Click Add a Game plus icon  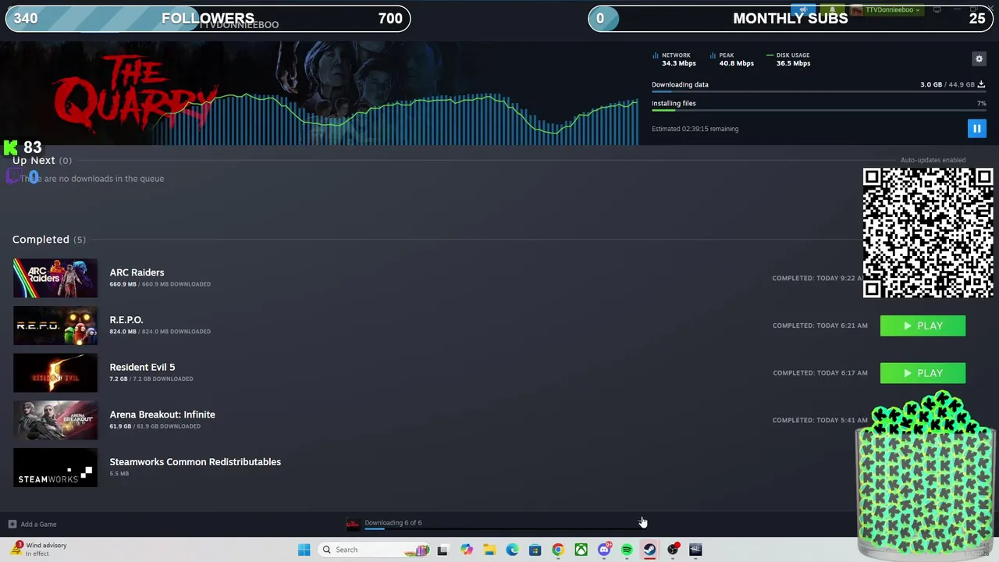12,525
